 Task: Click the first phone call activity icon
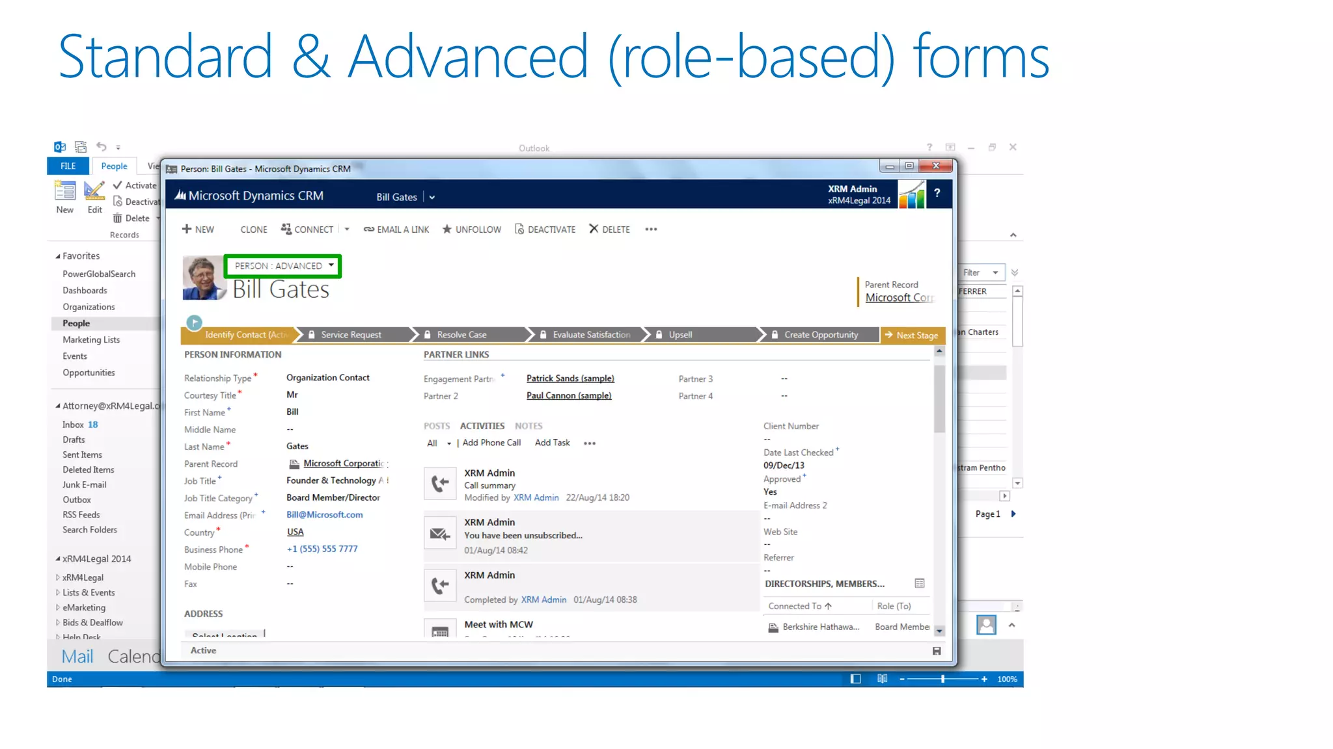(x=440, y=484)
